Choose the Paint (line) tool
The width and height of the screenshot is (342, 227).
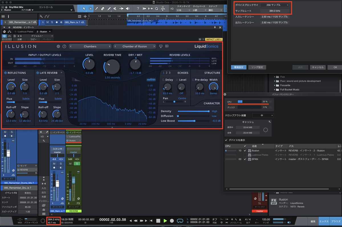[x=109, y=9]
